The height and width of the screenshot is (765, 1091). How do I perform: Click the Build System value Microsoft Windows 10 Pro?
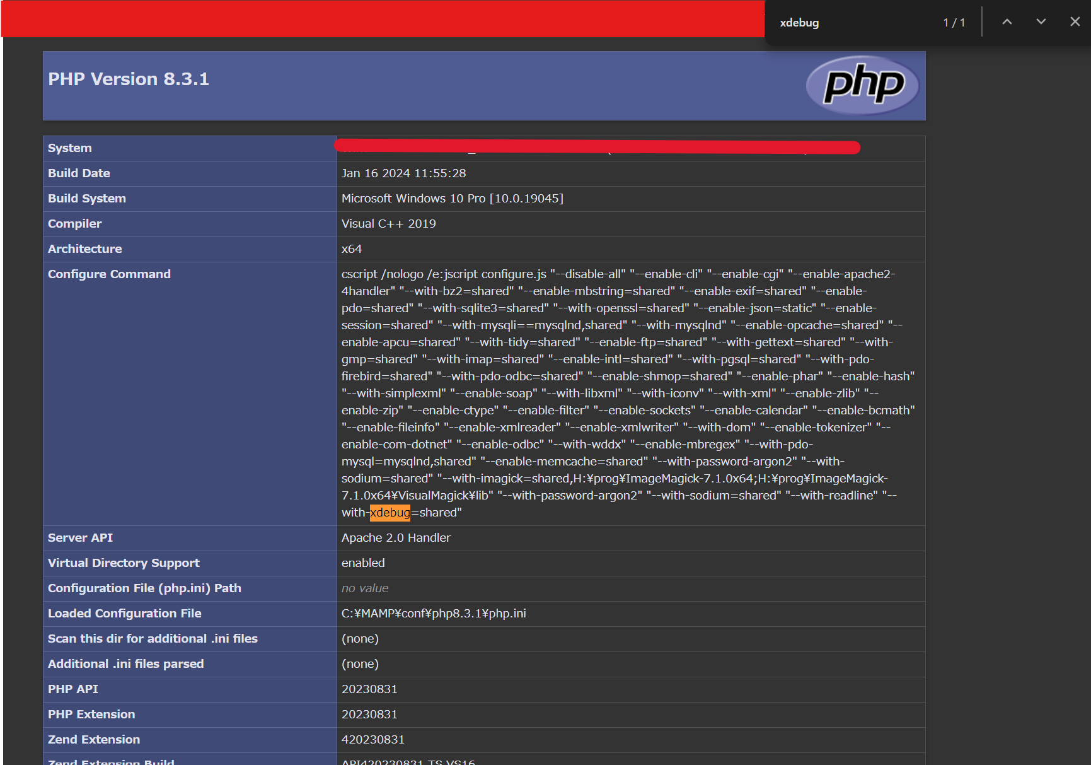(x=452, y=198)
